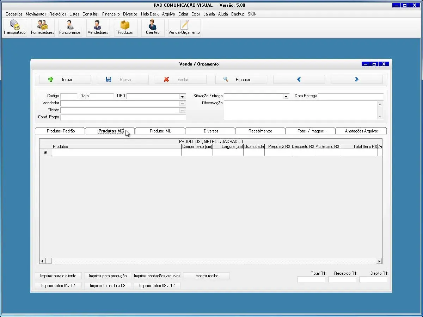Screen dimensions: 423x317
Task: Click the Incluir button
Action: (x=65, y=80)
